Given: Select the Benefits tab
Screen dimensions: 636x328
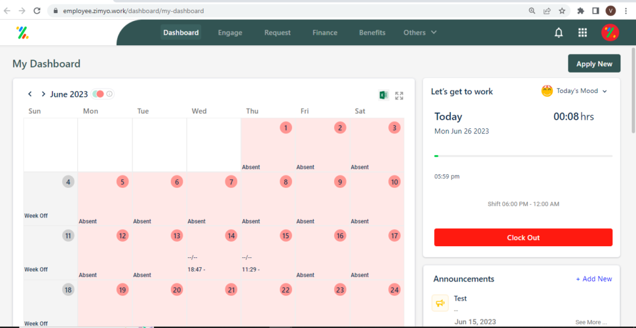Looking at the screenshot, I should 372,32.
